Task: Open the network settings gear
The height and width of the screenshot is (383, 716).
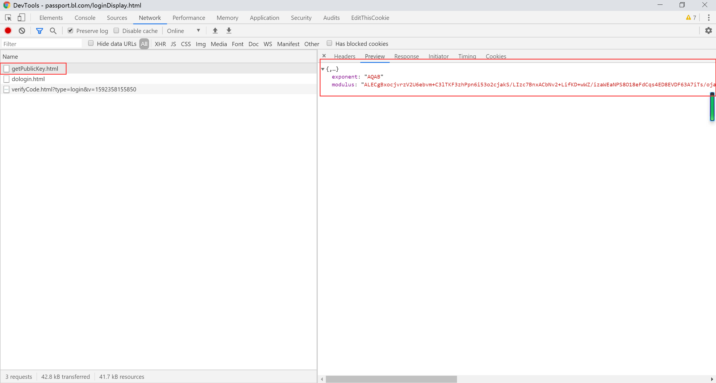Action: (x=708, y=31)
